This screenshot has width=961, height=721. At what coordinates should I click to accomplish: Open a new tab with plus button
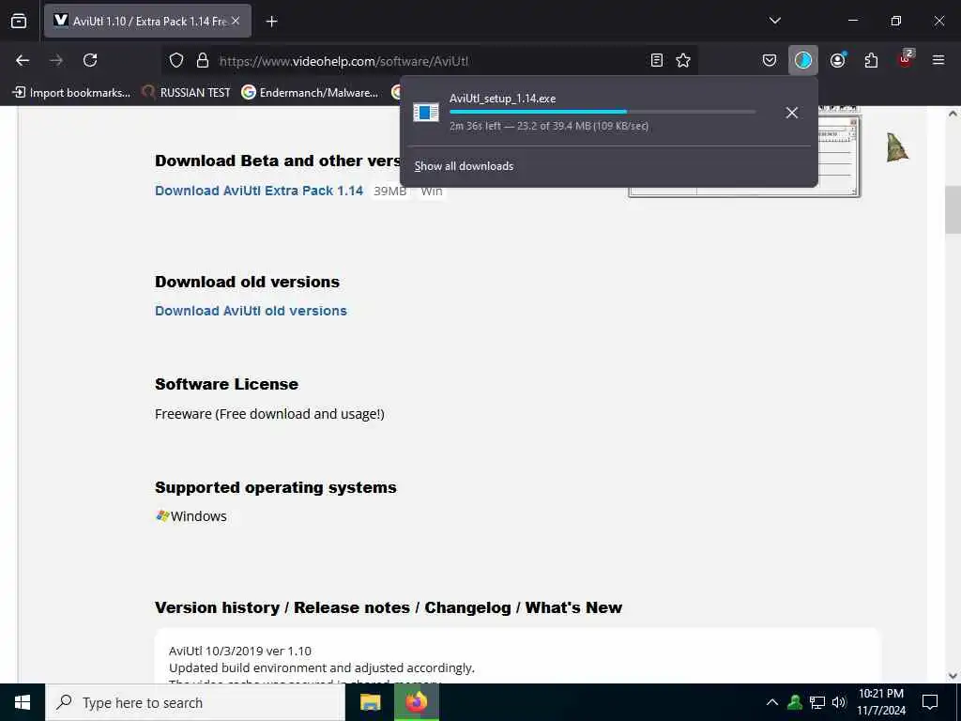click(x=271, y=22)
